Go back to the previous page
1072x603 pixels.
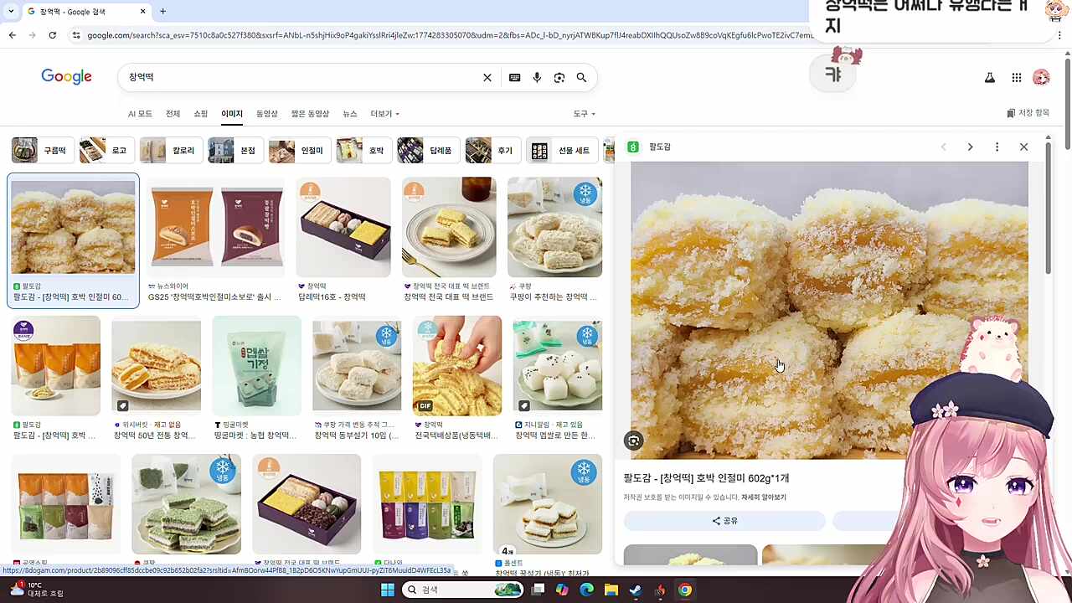click(x=12, y=35)
